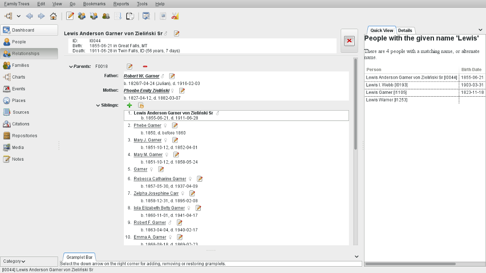486x273 pixels.
Task: Remove person from parents family F0018
Action: 145,67
